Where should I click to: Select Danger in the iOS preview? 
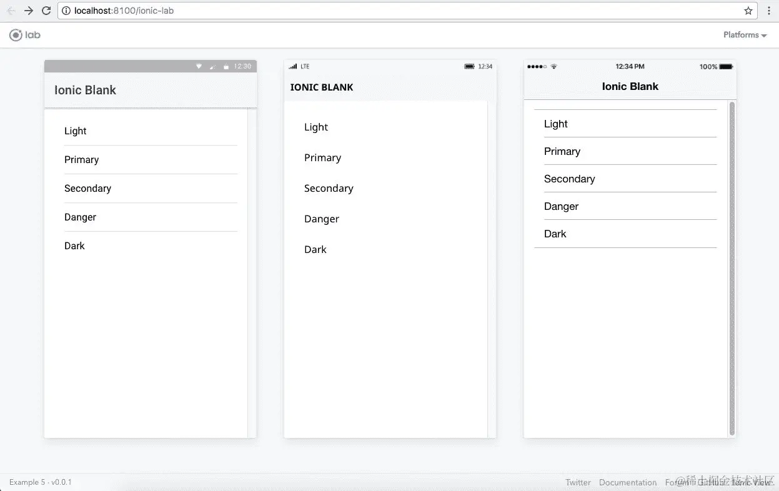pyautogui.click(x=625, y=206)
